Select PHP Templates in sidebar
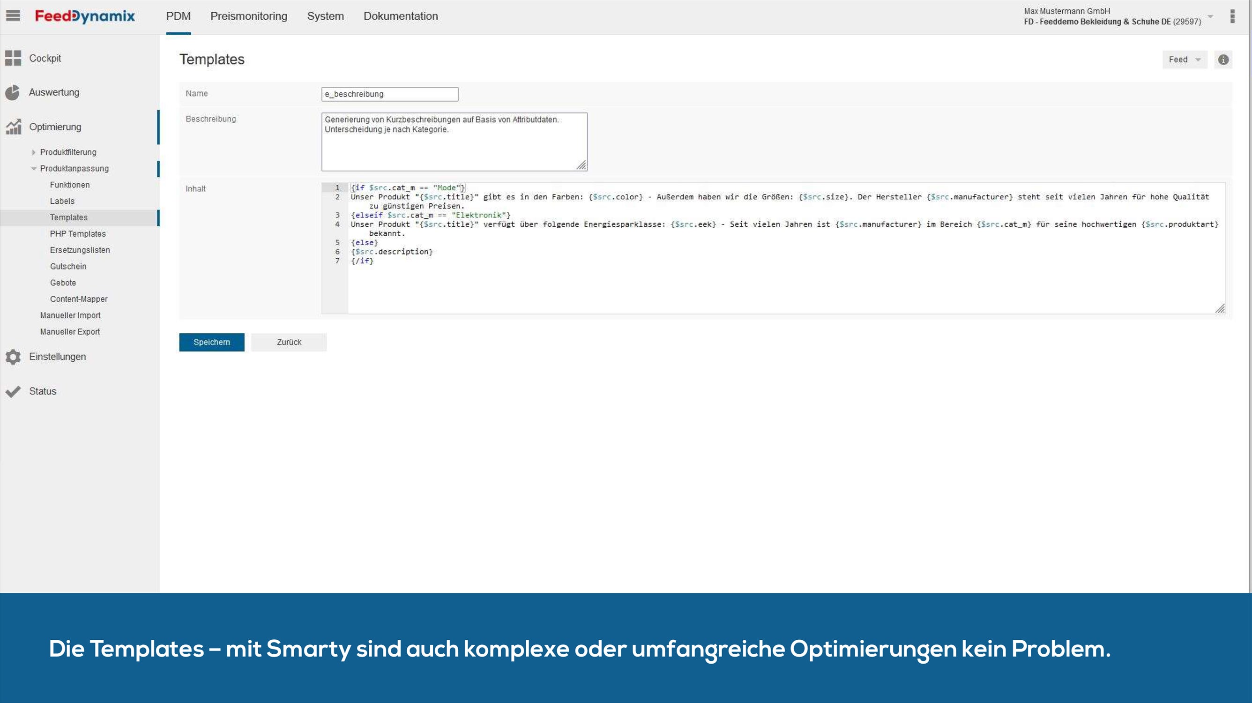Image resolution: width=1252 pixels, height=703 pixels. pos(78,234)
